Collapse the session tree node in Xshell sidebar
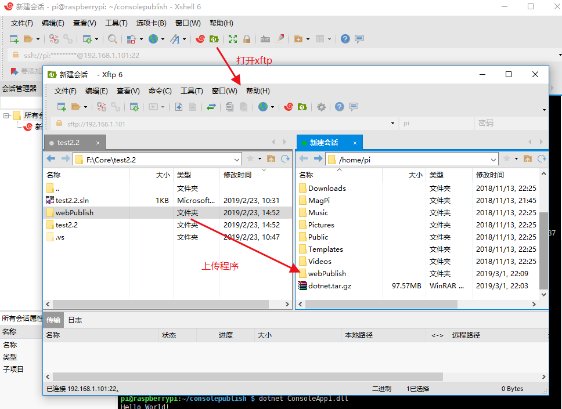562x409 pixels. click(6, 115)
